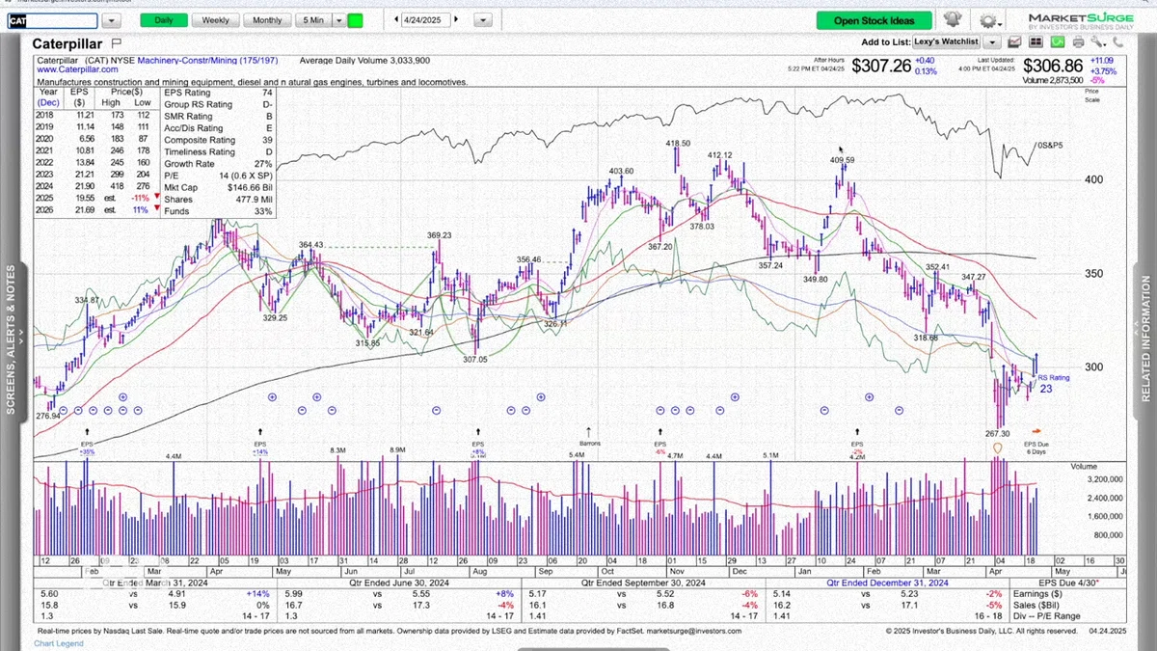Expand the symbol history dropdown next to CAT
Viewport: 1157px width, 651px height.
[x=112, y=20]
